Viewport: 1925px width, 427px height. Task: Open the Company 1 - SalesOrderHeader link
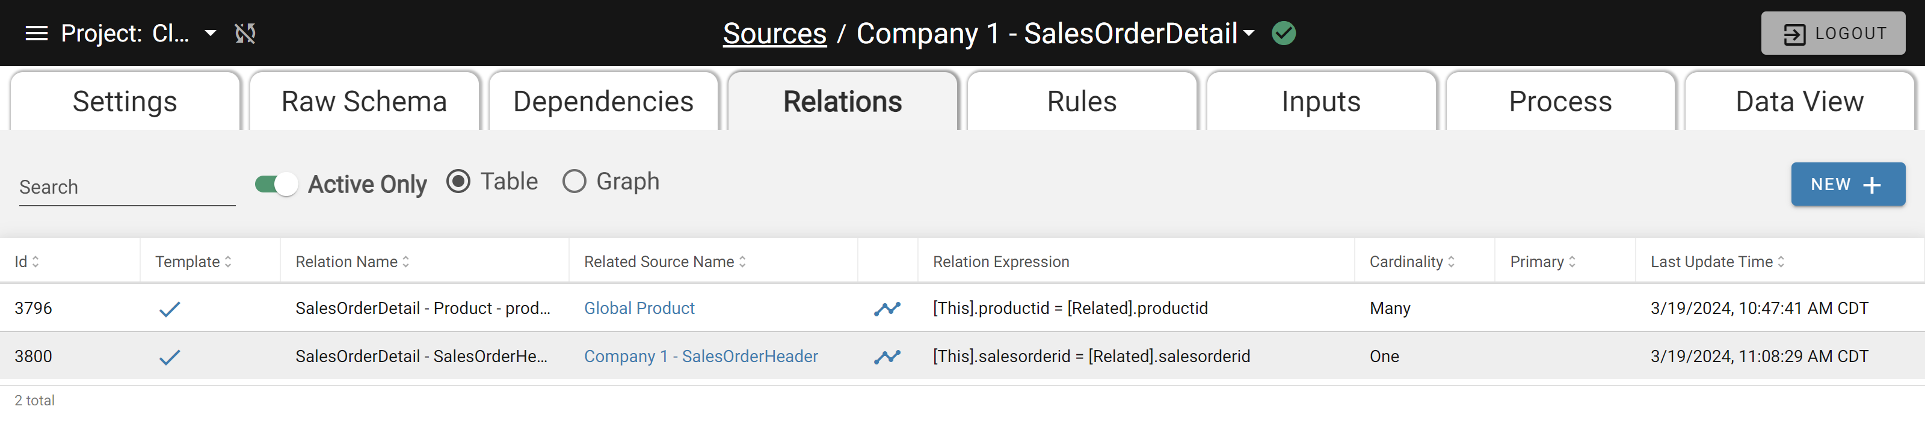(x=700, y=357)
